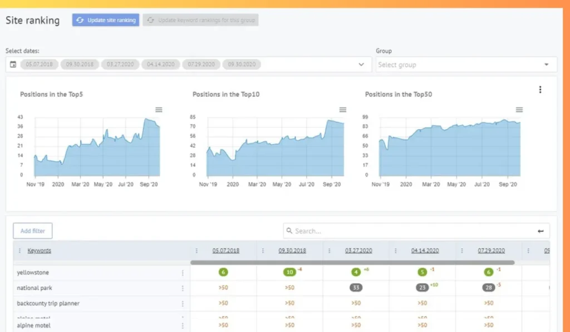Viewport: 570px width, 332px height.
Task: Open the national park row options dots
Action: tap(183, 288)
